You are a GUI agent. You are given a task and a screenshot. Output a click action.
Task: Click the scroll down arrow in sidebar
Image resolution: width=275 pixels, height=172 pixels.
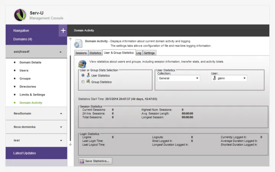(x=70, y=144)
